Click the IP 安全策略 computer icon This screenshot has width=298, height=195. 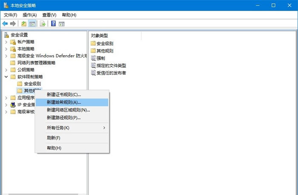(13, 105)
